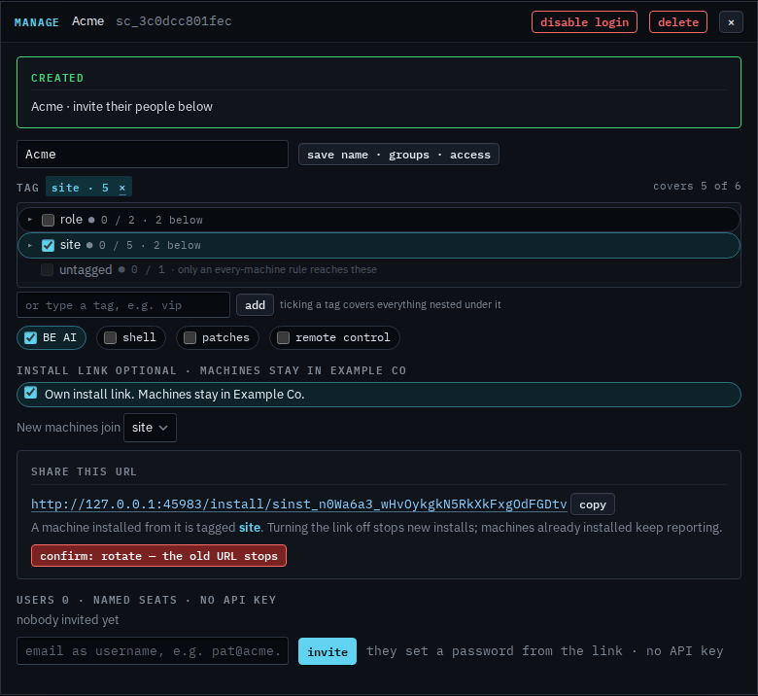Click into the Acme name field
Viewport: 758px width, 696px height.
pos(153,155)
